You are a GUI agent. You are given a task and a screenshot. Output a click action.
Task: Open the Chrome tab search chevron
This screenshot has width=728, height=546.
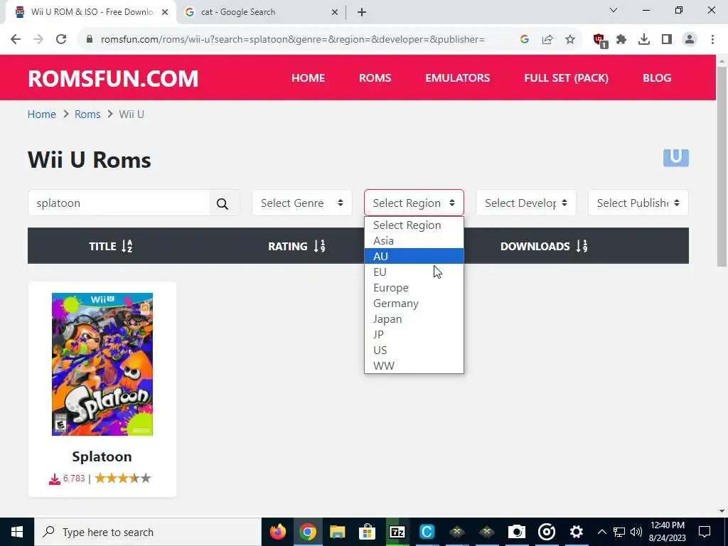[614, 10]
